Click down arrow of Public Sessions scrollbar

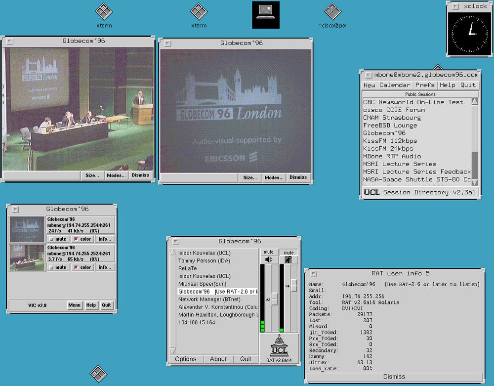click(474, 182)
